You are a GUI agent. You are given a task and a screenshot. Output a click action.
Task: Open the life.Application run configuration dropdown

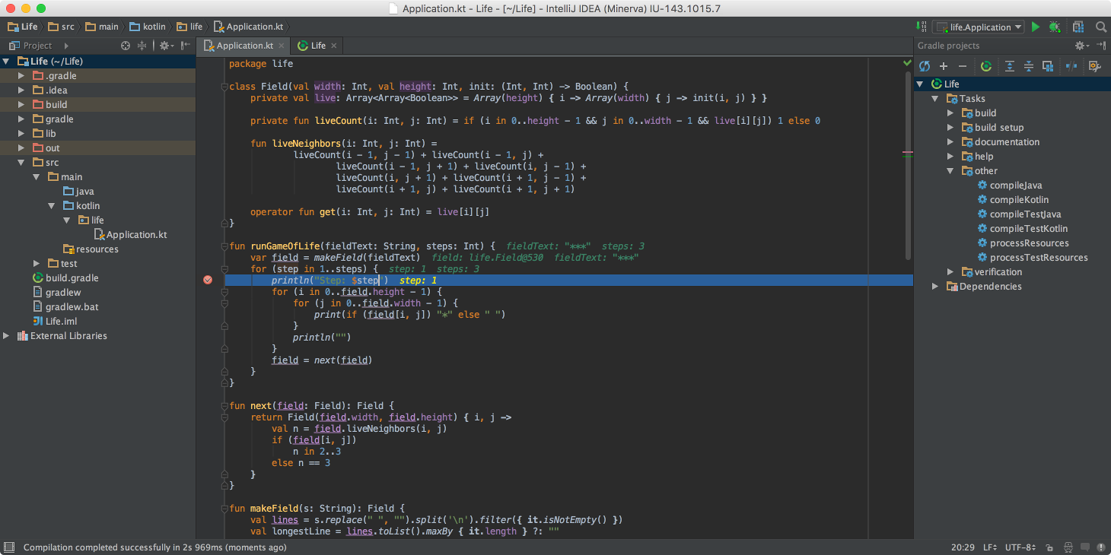tap(979, 27)
